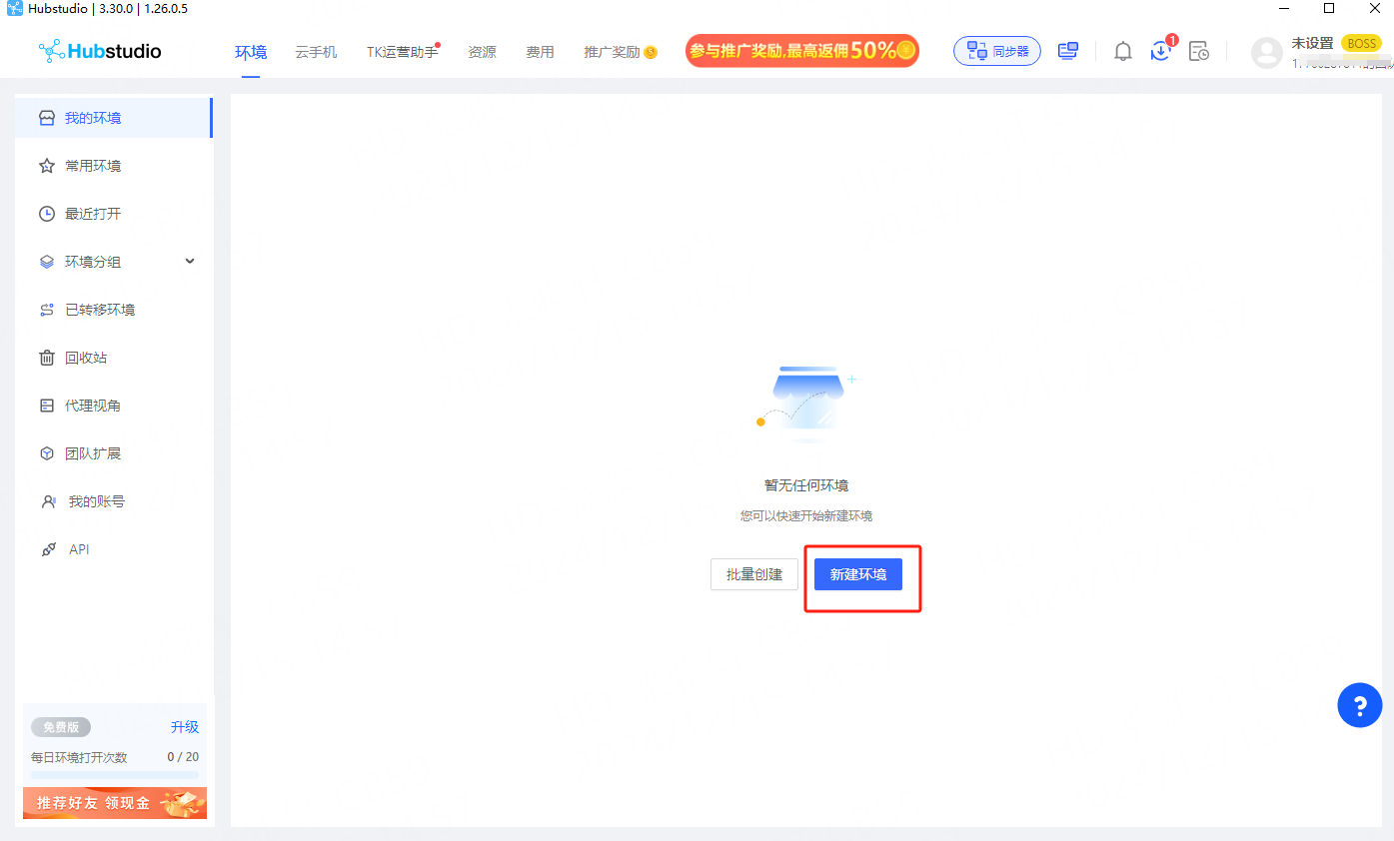
Task: Open 常用环境 starred environments
Action: [x=93, y=166]
